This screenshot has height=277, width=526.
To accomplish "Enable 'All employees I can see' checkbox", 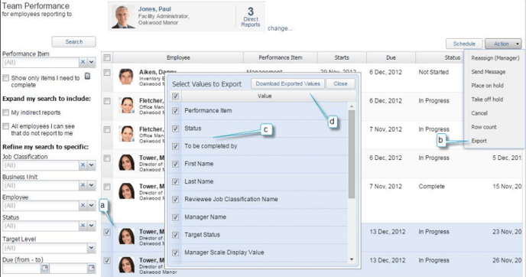I will [x=5, y=126].
